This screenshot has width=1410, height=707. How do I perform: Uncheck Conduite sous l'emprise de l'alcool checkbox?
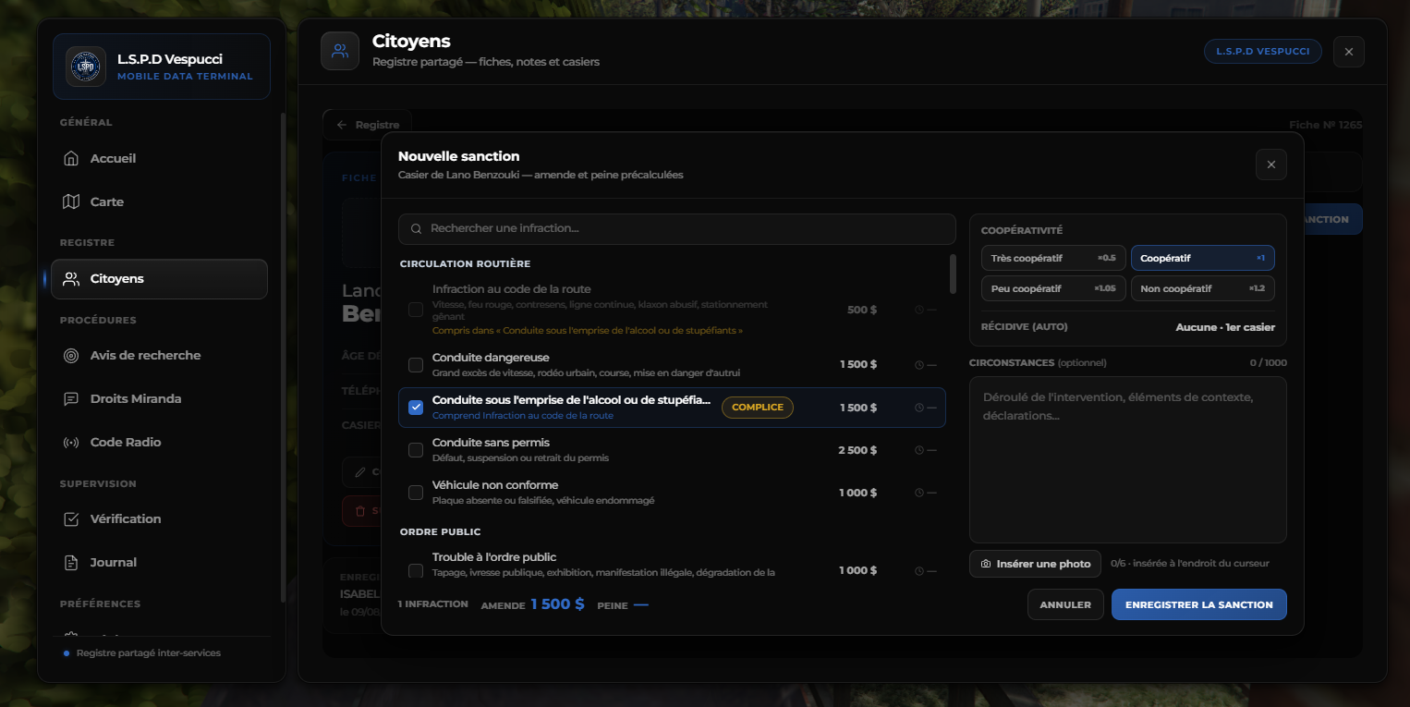(416, 408)
